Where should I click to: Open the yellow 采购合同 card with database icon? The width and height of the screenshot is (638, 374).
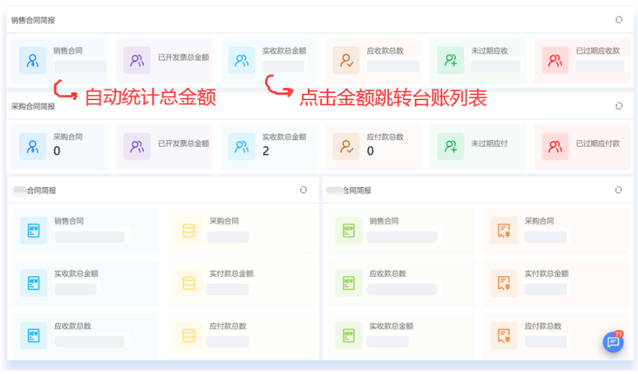pyautogui.click(x=241, y=231)
